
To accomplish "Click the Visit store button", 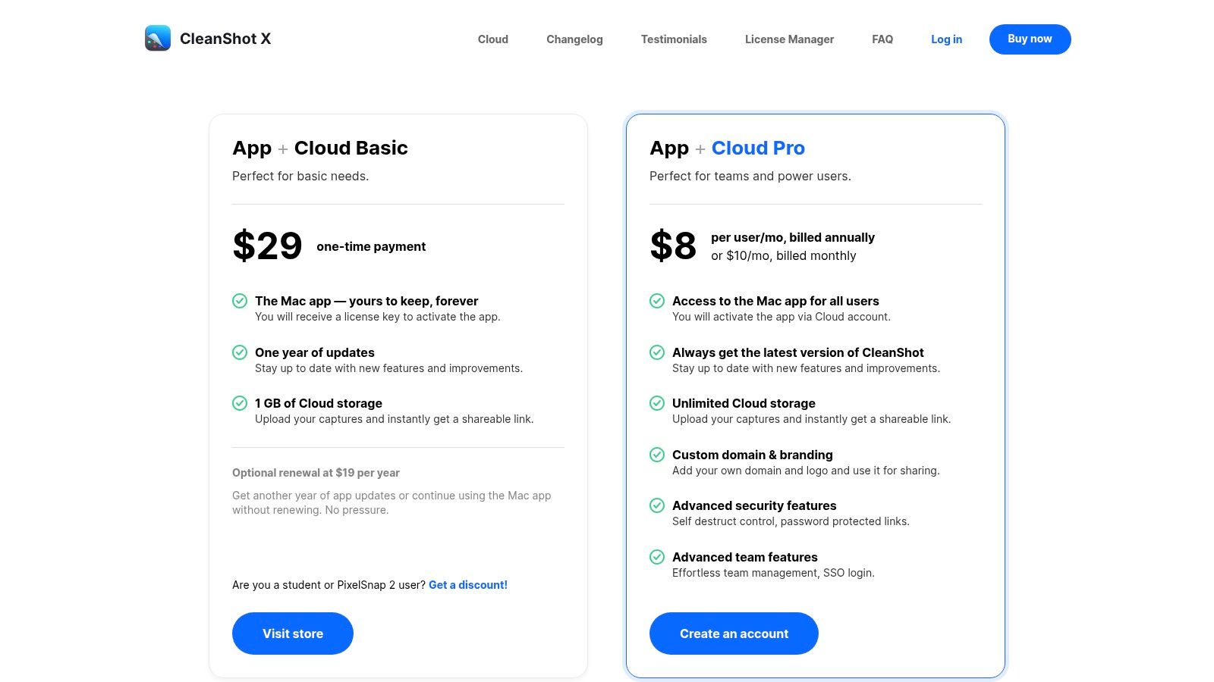I will 293,634.
